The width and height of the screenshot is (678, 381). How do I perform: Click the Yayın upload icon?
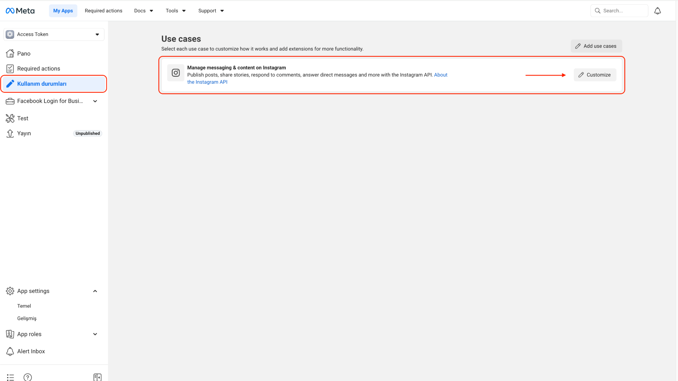[x=10, y=134]
